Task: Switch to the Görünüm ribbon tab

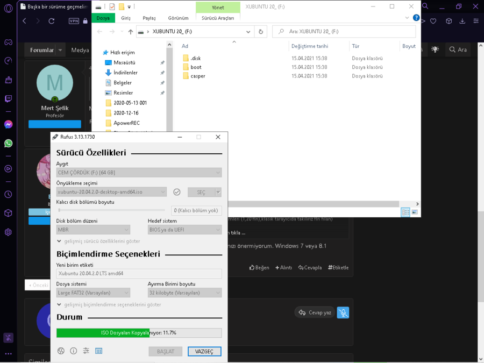Action: pyautogui.click(x=178, y=18)
